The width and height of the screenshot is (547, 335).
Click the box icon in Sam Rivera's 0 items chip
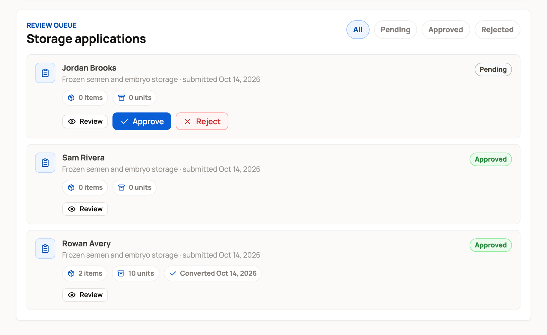coord(71,187)
